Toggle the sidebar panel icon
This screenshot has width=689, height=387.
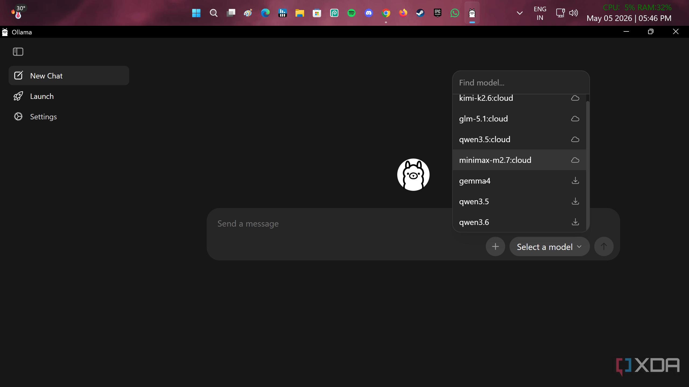[18, 52]
